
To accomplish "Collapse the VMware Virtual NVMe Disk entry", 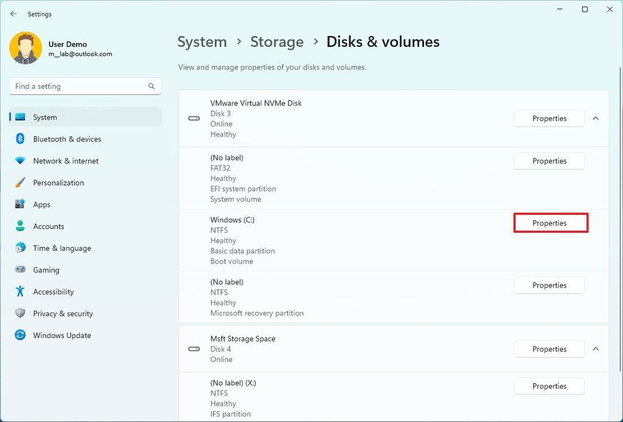I will point(596,118).
